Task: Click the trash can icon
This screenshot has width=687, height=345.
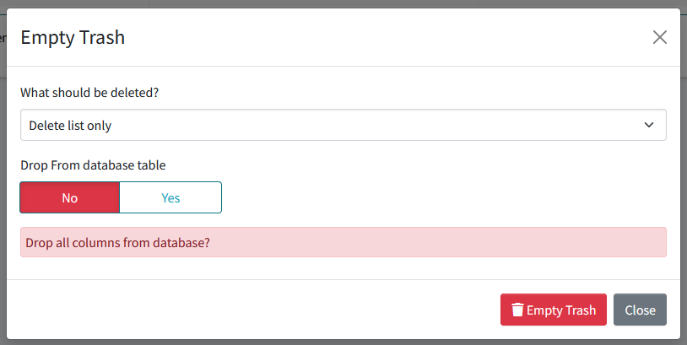Action: (x=517, y=310)
